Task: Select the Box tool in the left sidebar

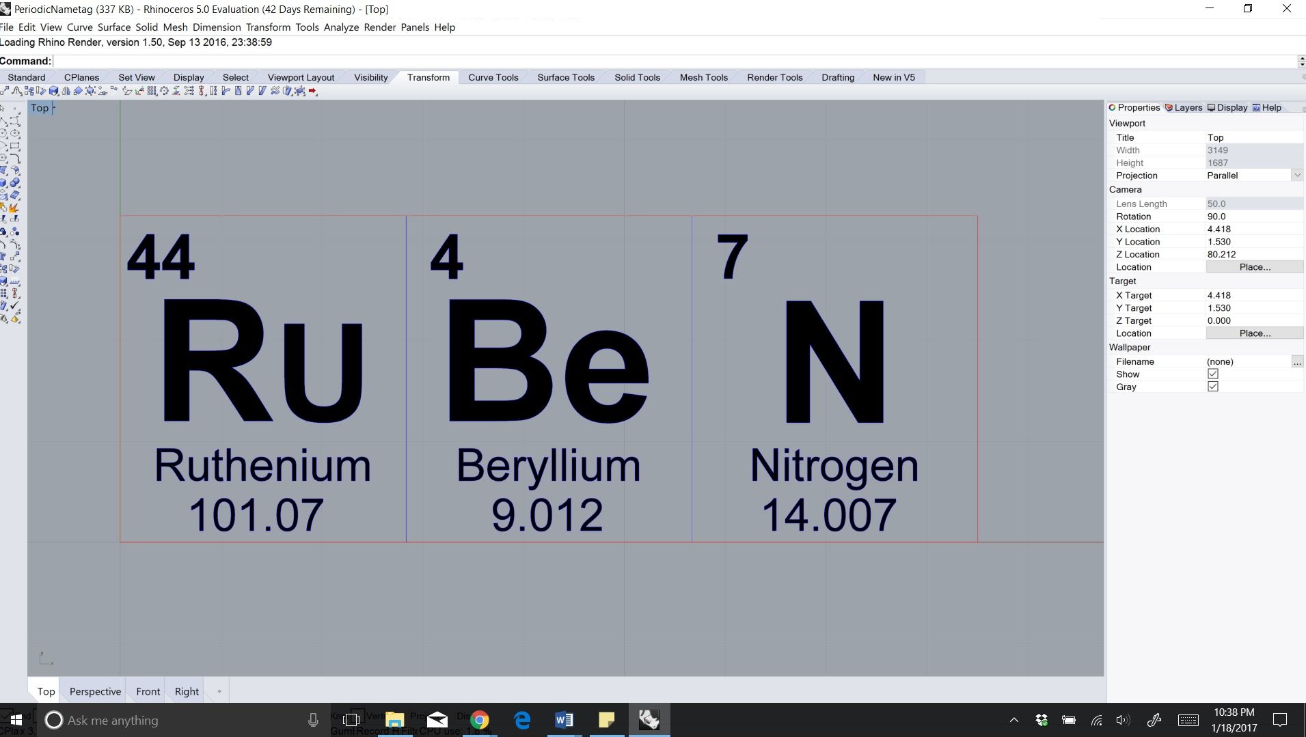Action: [x=5, y=182]
